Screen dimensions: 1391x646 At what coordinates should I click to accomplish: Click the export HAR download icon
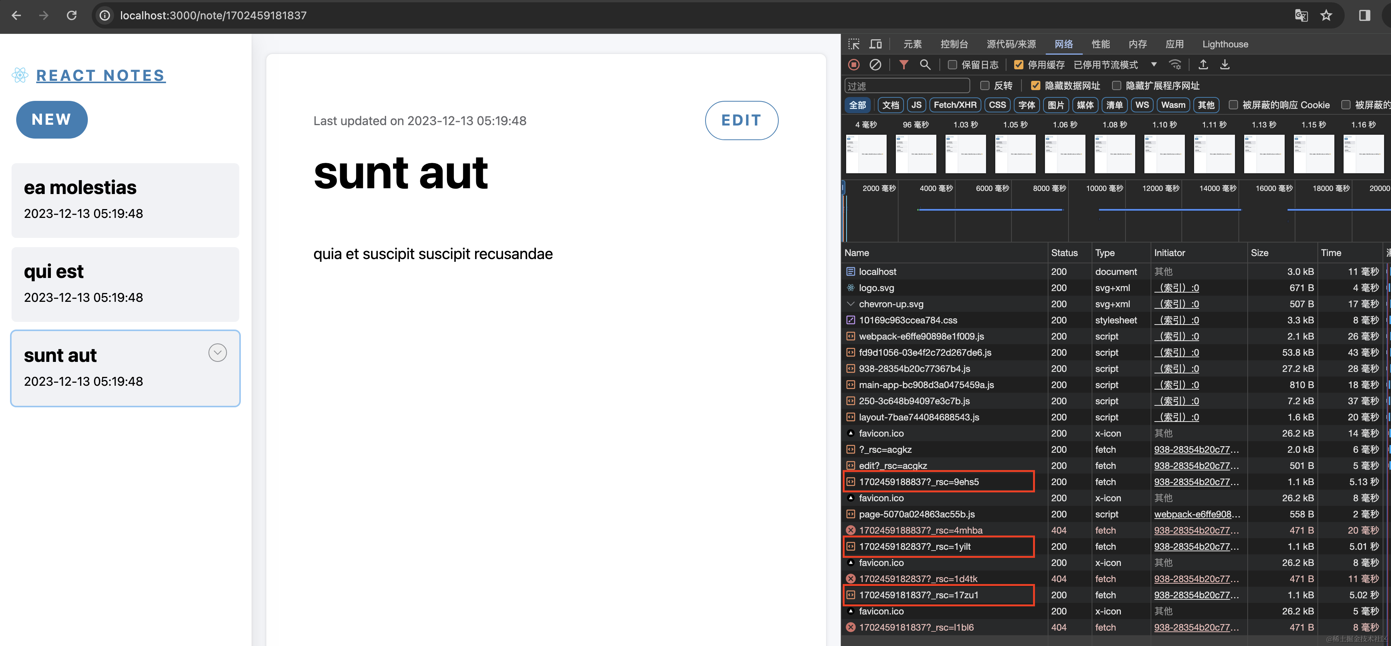tap(1225, 65)
